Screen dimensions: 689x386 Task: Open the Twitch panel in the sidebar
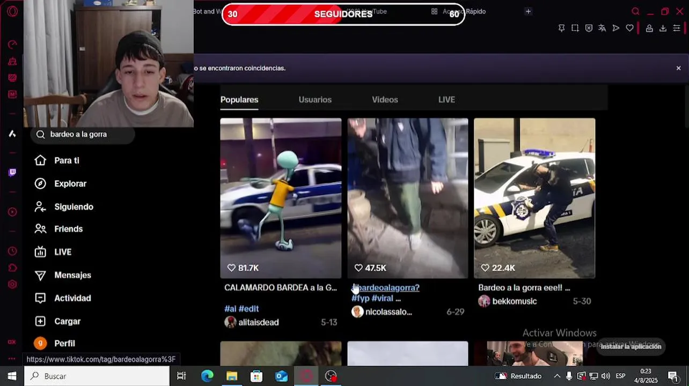point(12,172)
